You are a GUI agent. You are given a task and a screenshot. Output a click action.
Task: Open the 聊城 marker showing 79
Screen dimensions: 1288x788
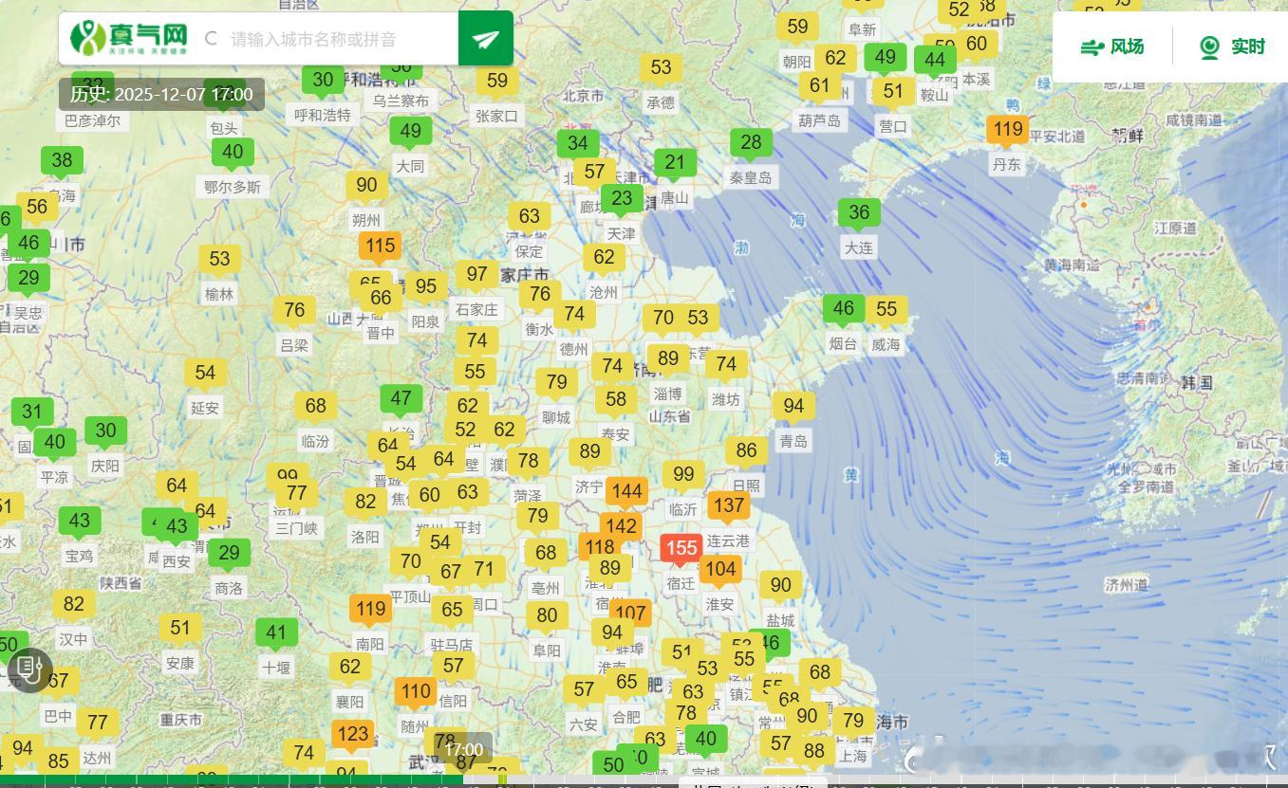556,383
